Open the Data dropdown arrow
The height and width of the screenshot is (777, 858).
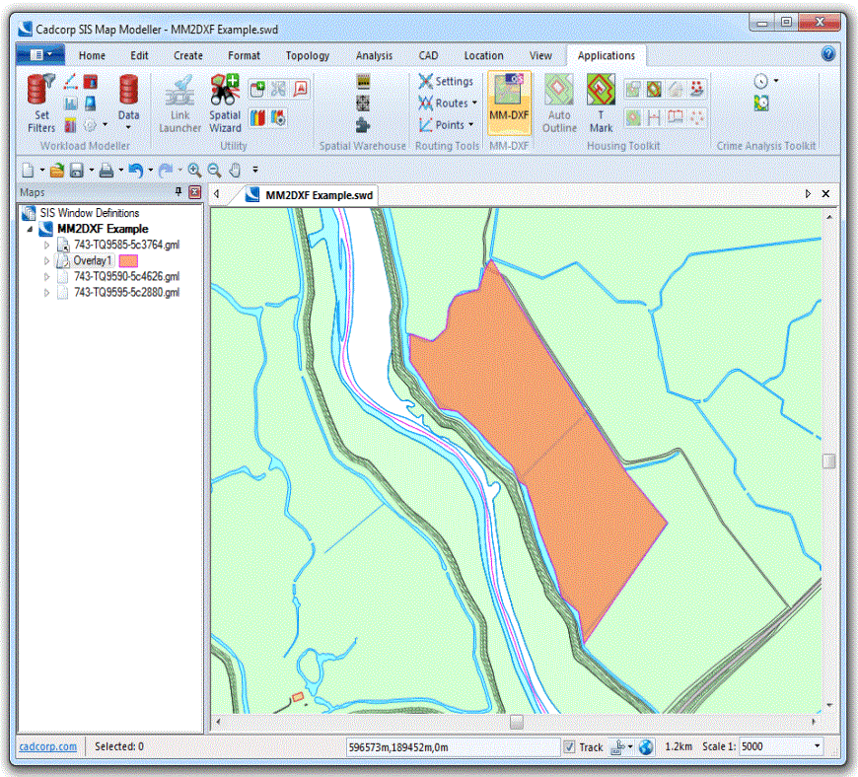(x=128, y=127)
